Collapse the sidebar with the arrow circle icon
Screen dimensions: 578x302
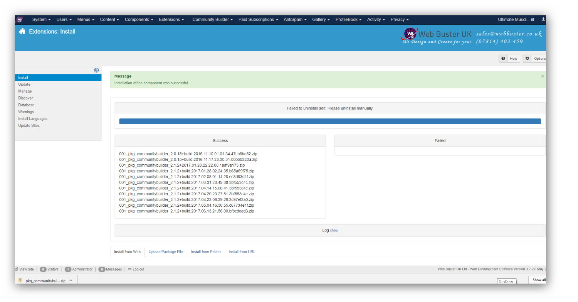[x=96, y=70]
